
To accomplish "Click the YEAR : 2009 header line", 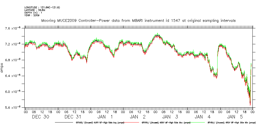I will (x=32, y=15).
